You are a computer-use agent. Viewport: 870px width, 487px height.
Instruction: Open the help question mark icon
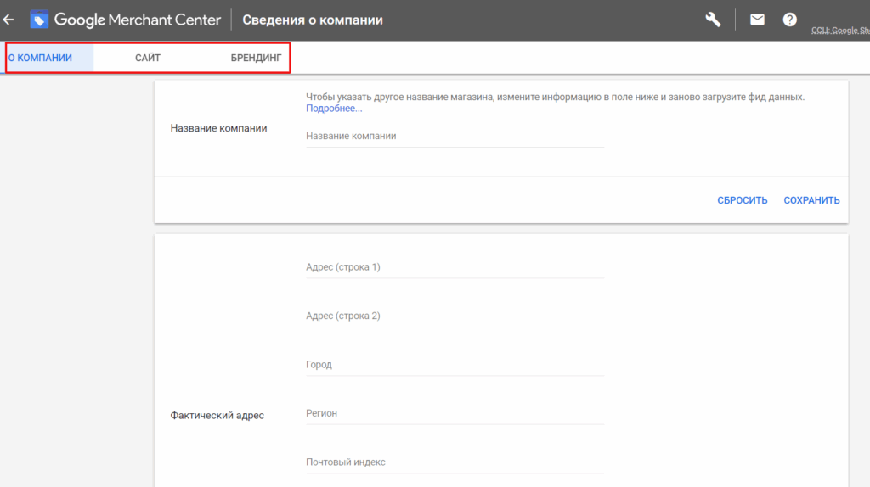click(790, 20)
